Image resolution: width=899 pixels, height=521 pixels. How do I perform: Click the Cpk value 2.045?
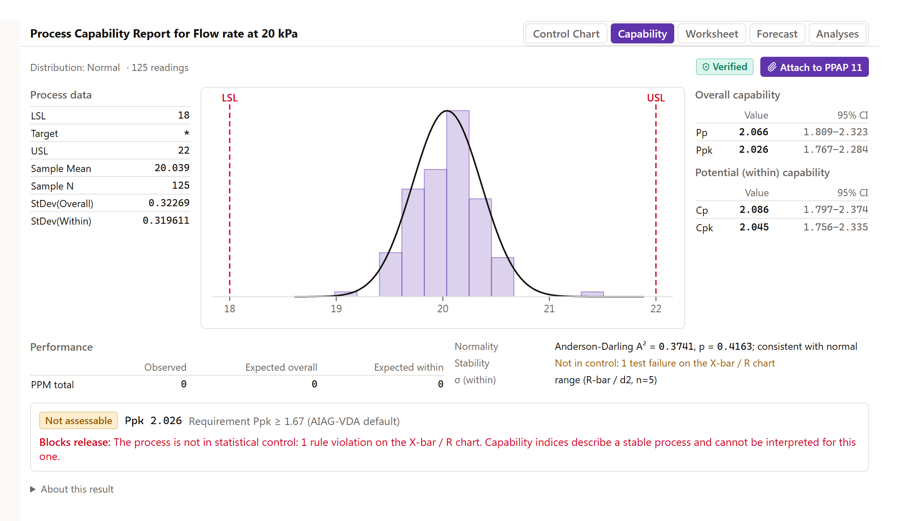pyautogui.click(x=754, y=227)
